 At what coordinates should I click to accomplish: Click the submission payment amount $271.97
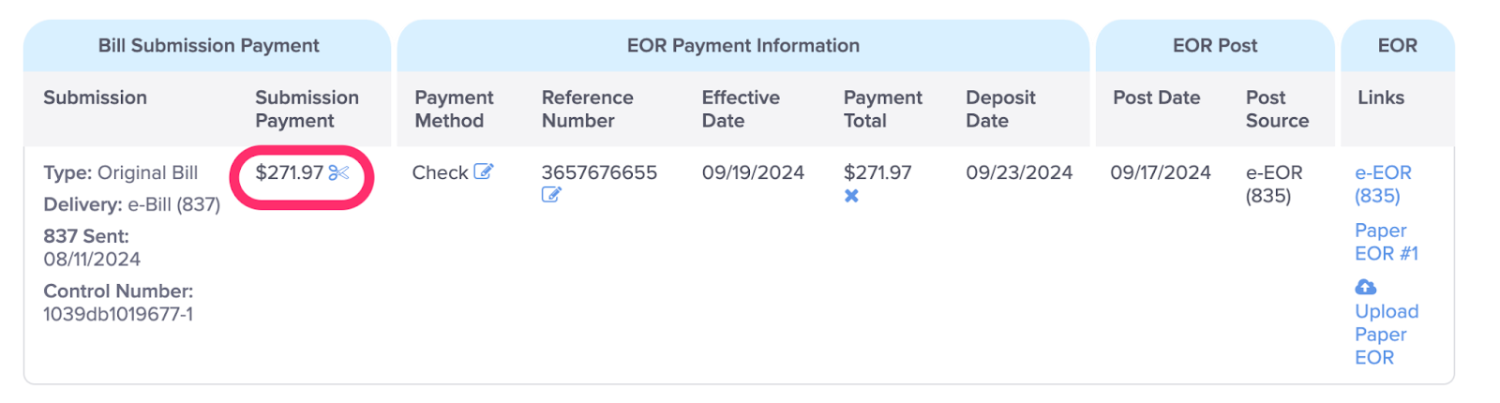coord(289,172)
